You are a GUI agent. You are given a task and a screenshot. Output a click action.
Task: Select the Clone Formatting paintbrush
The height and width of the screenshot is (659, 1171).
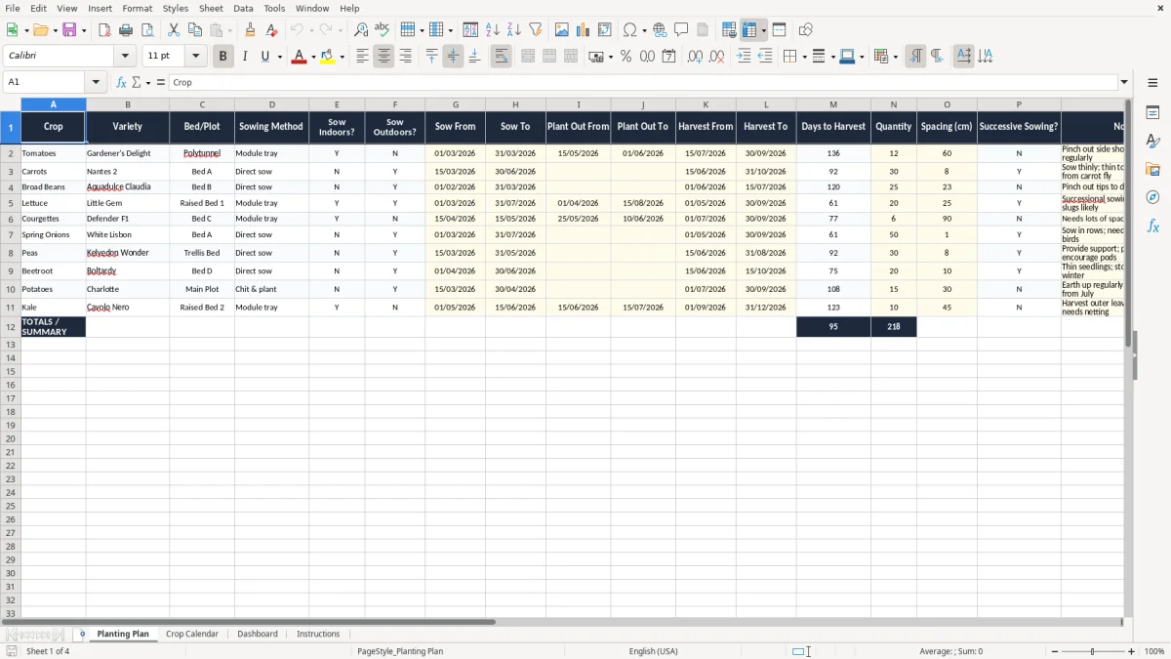(251, 30)
